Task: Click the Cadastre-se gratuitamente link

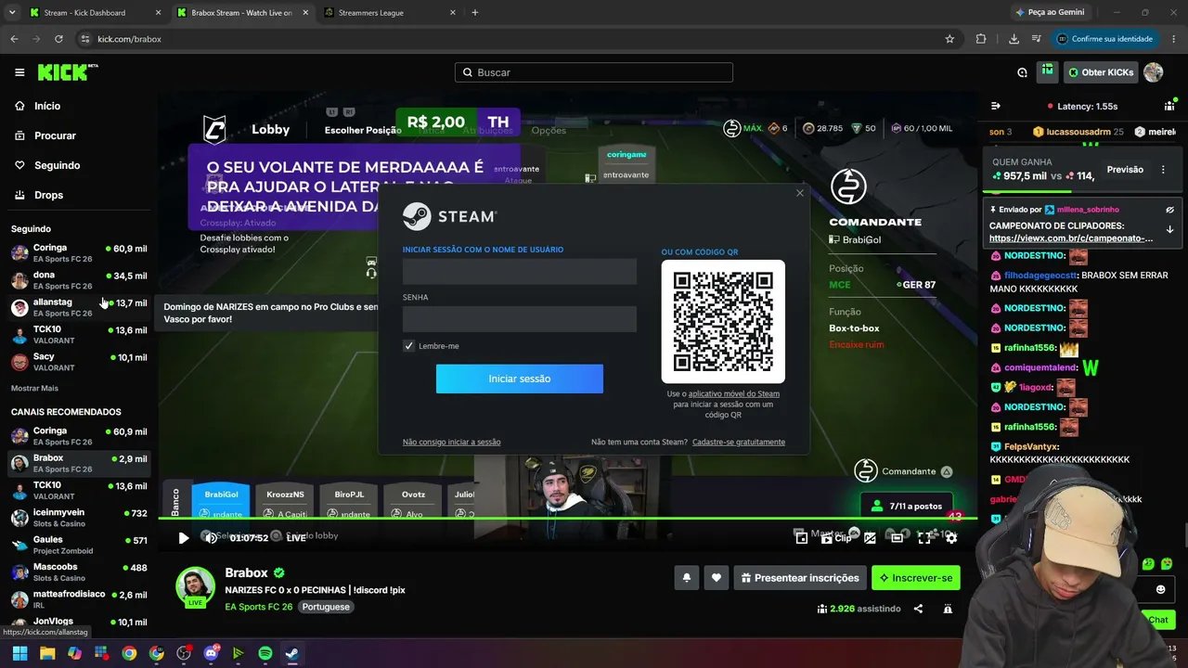Action: (x=739, y=442)
